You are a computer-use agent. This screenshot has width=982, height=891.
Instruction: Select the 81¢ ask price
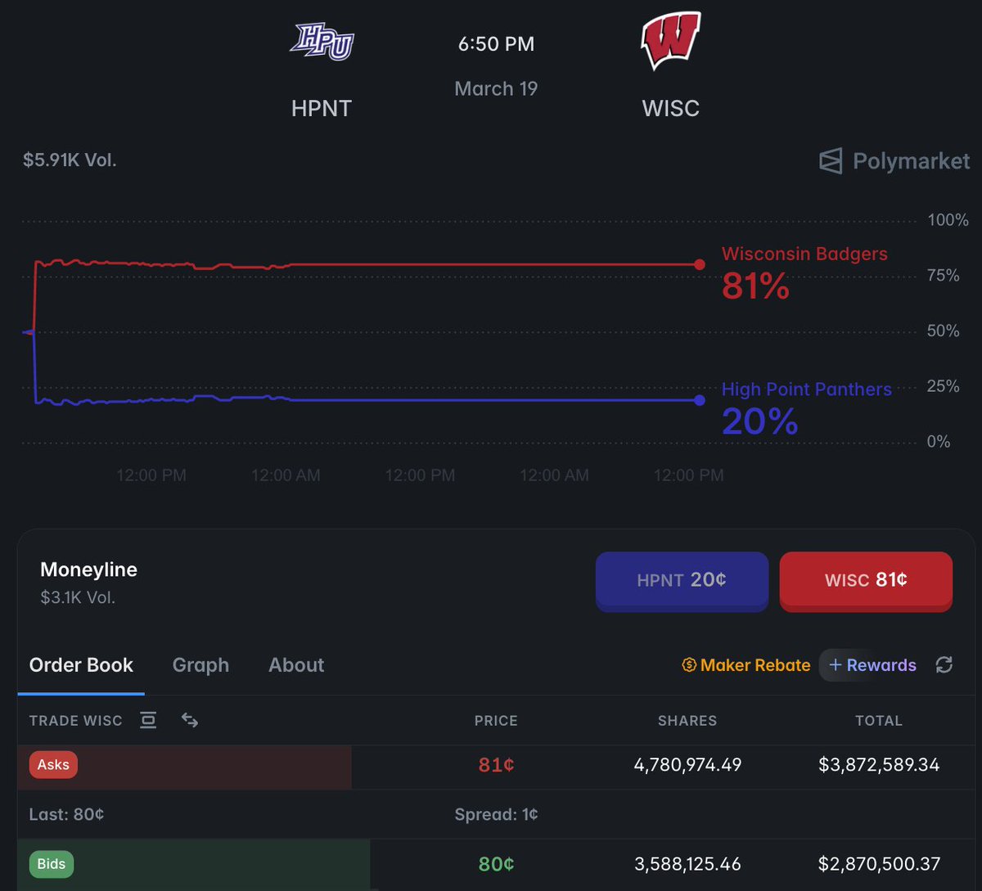tap(496, 765)
